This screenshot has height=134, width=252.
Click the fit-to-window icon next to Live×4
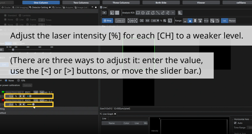[x=141, y=20]
